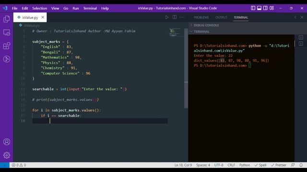Viewport: 307px width, 172px height.
Task: Click the "Mathematics" key string
Action: tap(55, 57)
